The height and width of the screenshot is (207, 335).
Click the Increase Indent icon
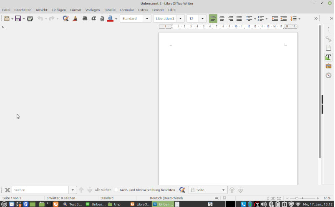pos(275,19)
